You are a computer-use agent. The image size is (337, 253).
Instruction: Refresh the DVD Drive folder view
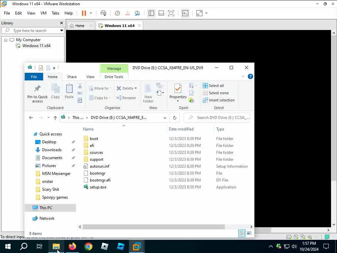pyautogui.click(x=175, y=118)
